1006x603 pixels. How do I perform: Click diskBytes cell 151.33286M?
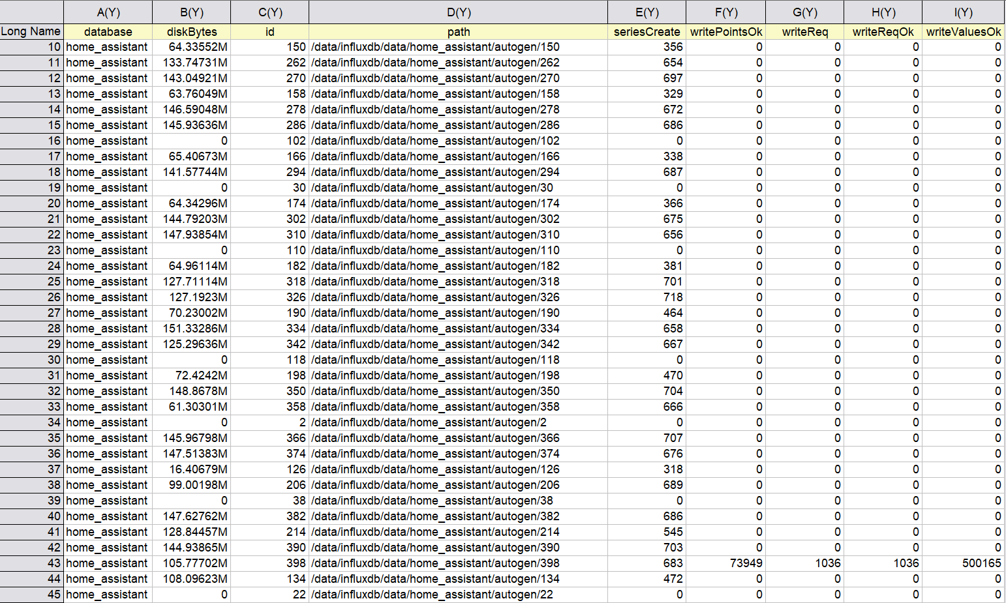pyautogui.click(x=191, y=329)
